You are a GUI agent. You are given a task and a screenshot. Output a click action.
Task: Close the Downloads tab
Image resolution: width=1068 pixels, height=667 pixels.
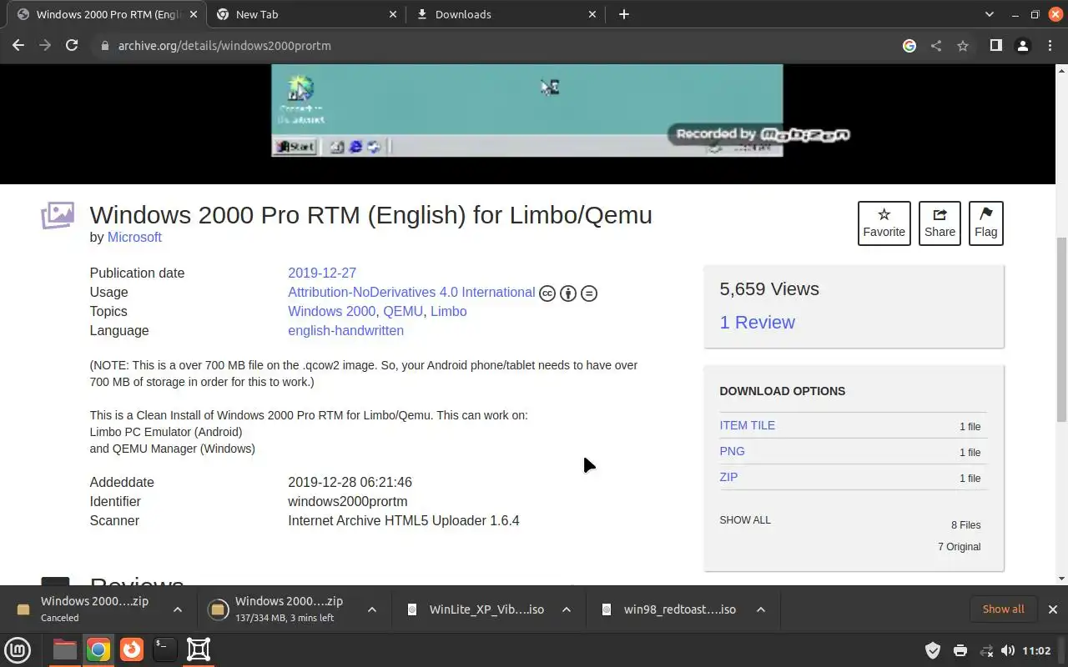pyautogui.click(x=593, y=14)
